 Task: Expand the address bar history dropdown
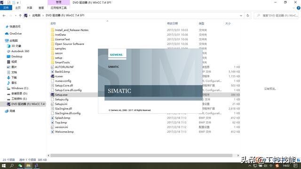tap(241, 15)
